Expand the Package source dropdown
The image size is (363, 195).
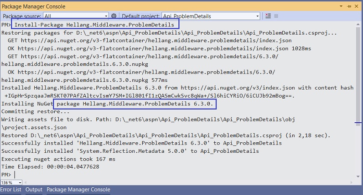tap(105, 16)
